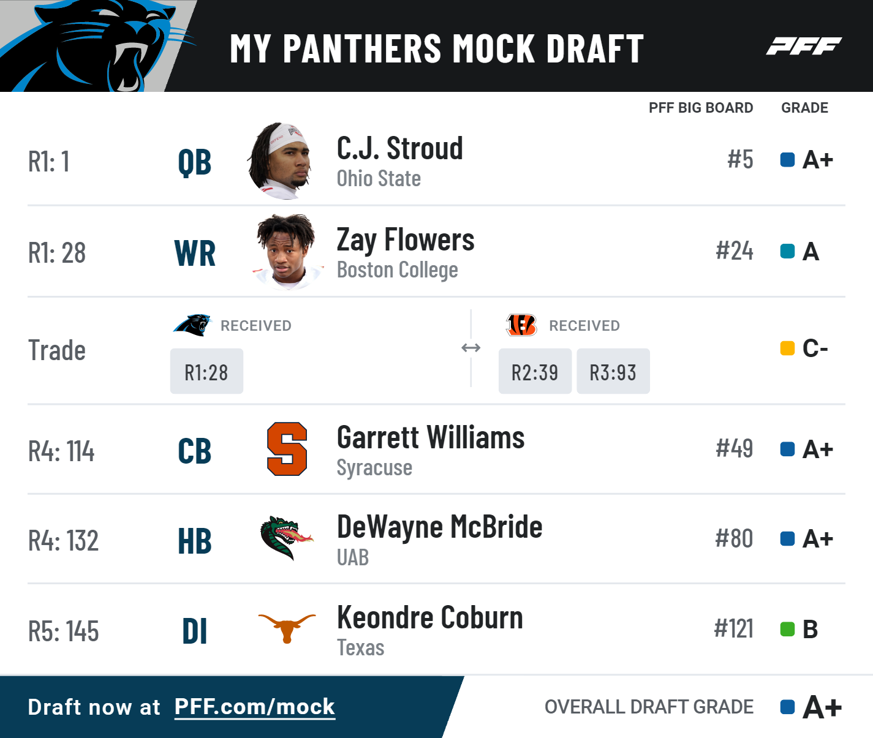
Task: Select the R2:39 trade pick chip
Action: pyautogui.click(x=535, y=371)
